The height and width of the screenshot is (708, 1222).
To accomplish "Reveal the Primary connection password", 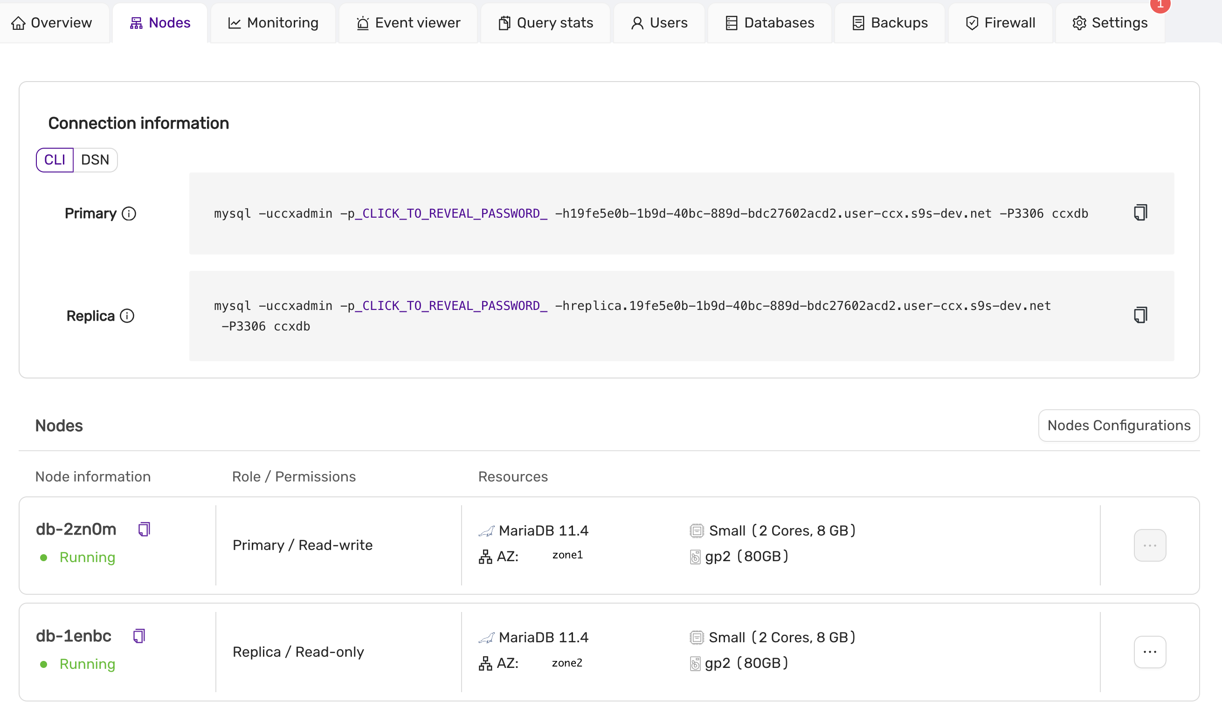I will pyautogui.click(x=452, y=213).
